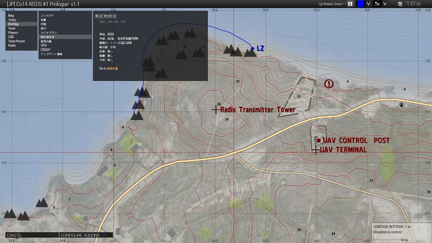Click the 制圧地状況 heading in info panel
This screenshot has width=432, height=243.
pyautogui.click(x=106, y=16)
